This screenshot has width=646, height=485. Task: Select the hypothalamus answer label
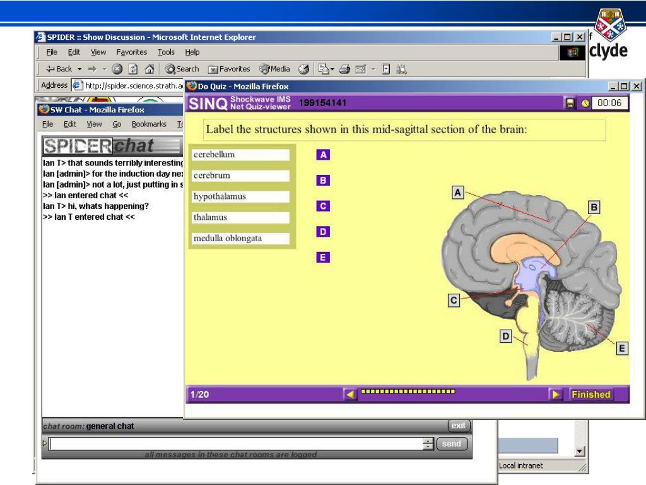pos(240,197)
